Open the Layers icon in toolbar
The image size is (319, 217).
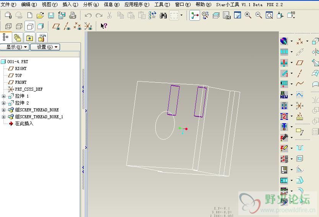point(216,15)
